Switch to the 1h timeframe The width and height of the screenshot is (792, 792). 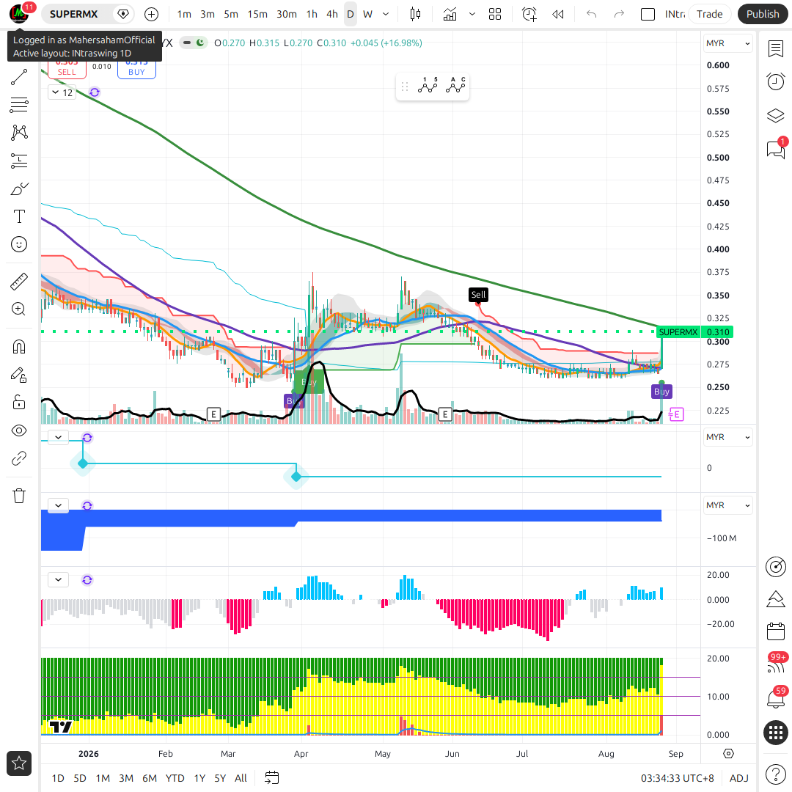[x=312, y=14]
